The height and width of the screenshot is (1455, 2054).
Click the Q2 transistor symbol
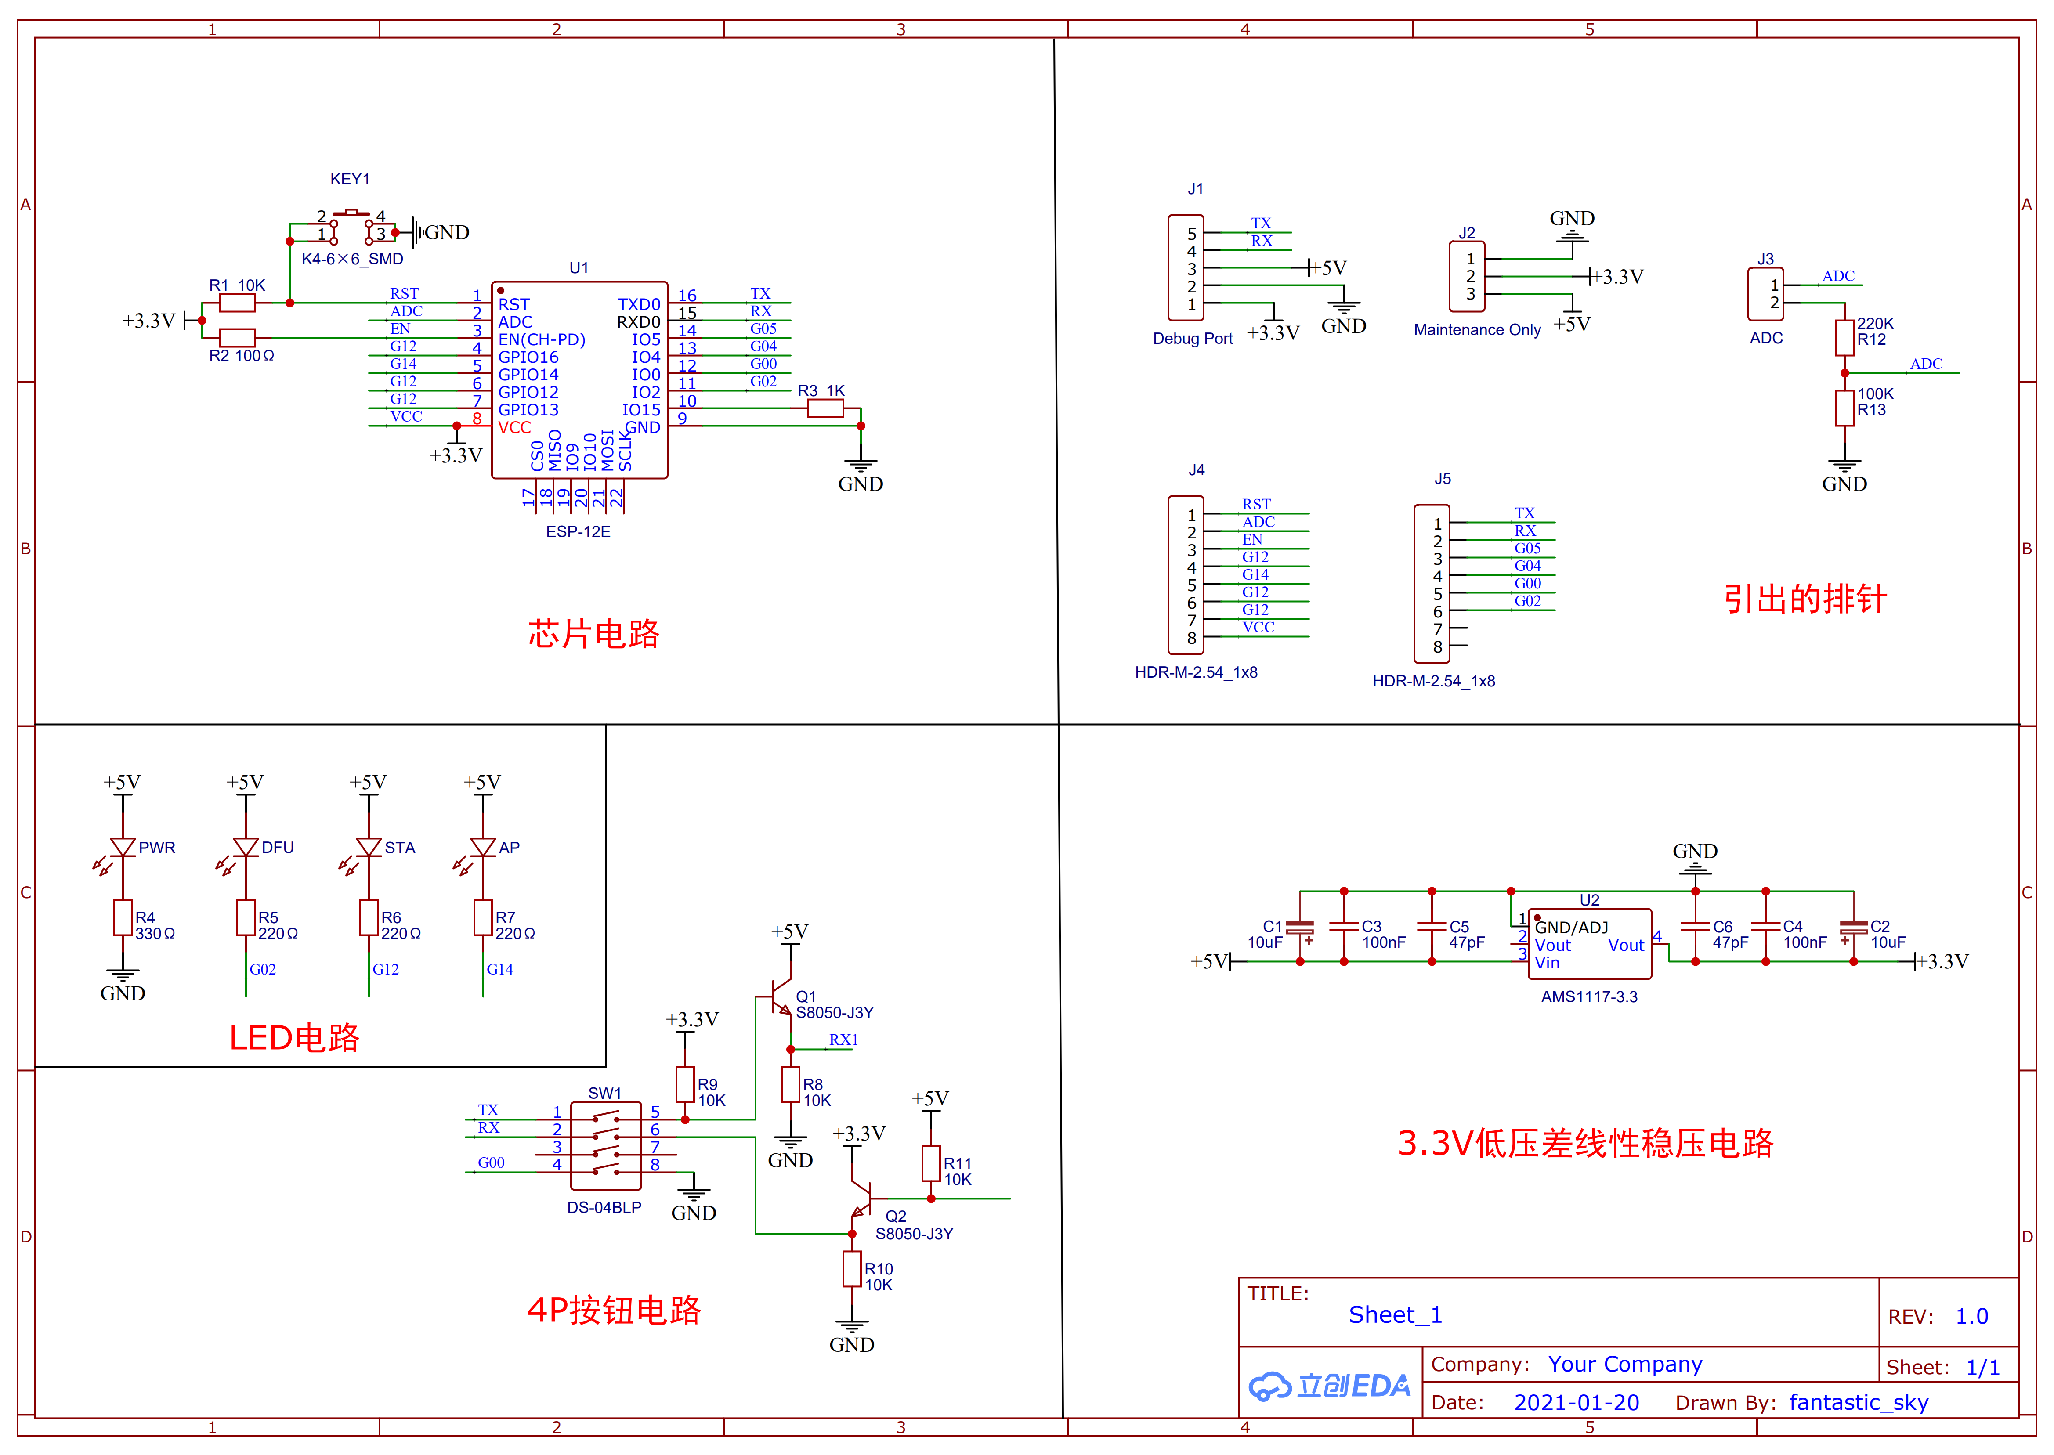click(x=862, y=1198)
